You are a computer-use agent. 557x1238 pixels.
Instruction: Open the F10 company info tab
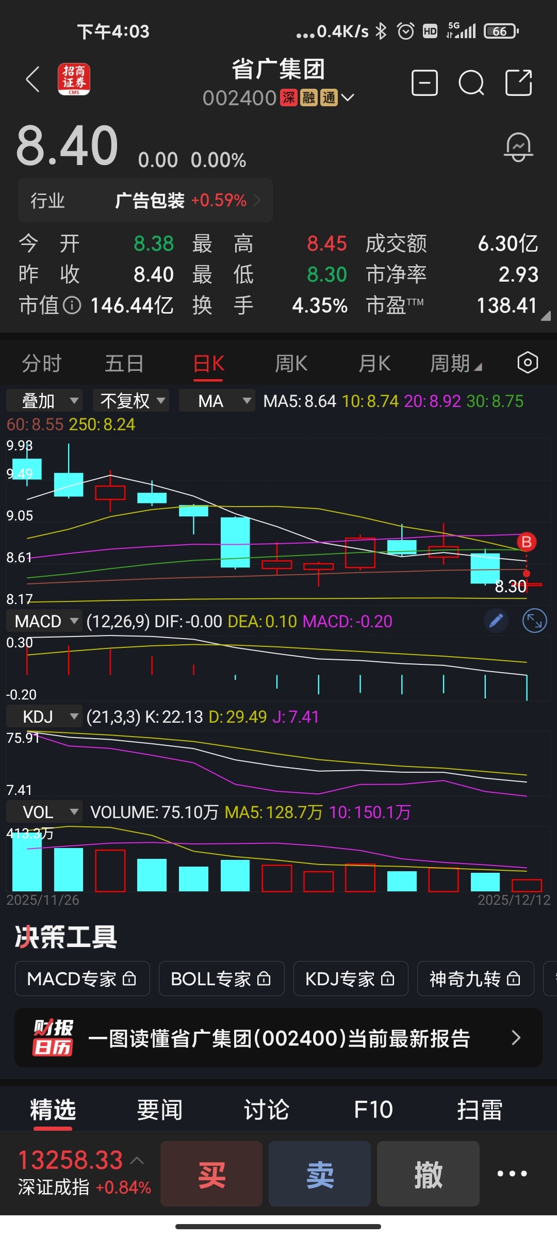coord(373,1110)
